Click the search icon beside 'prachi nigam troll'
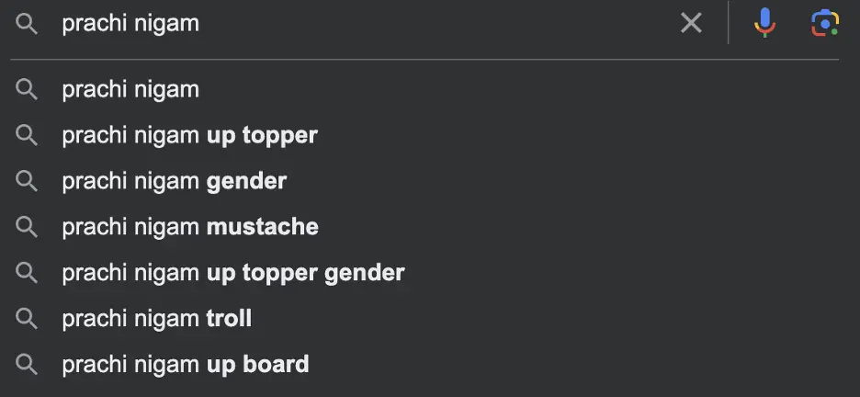Viewport: 860px width, 397px height. [x=27, y=319]
